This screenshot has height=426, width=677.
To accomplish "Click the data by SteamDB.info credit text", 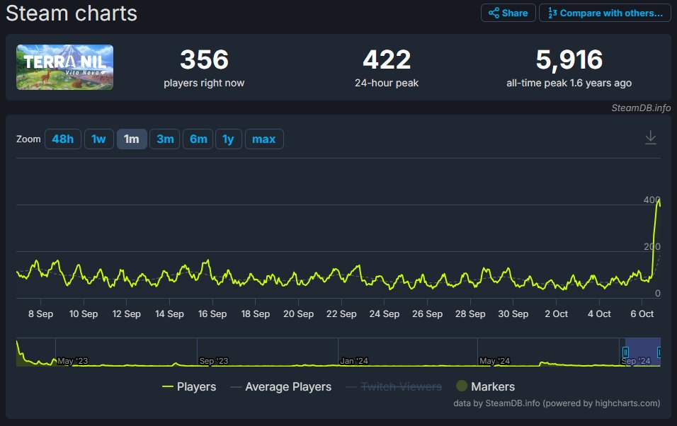I will tap(557, 403).
